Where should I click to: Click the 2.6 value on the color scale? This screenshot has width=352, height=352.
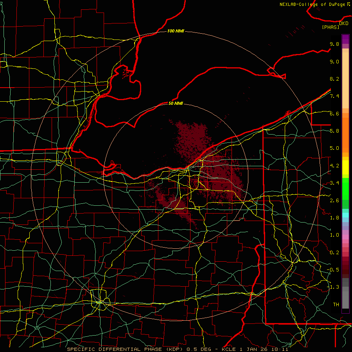pos(334,201)
